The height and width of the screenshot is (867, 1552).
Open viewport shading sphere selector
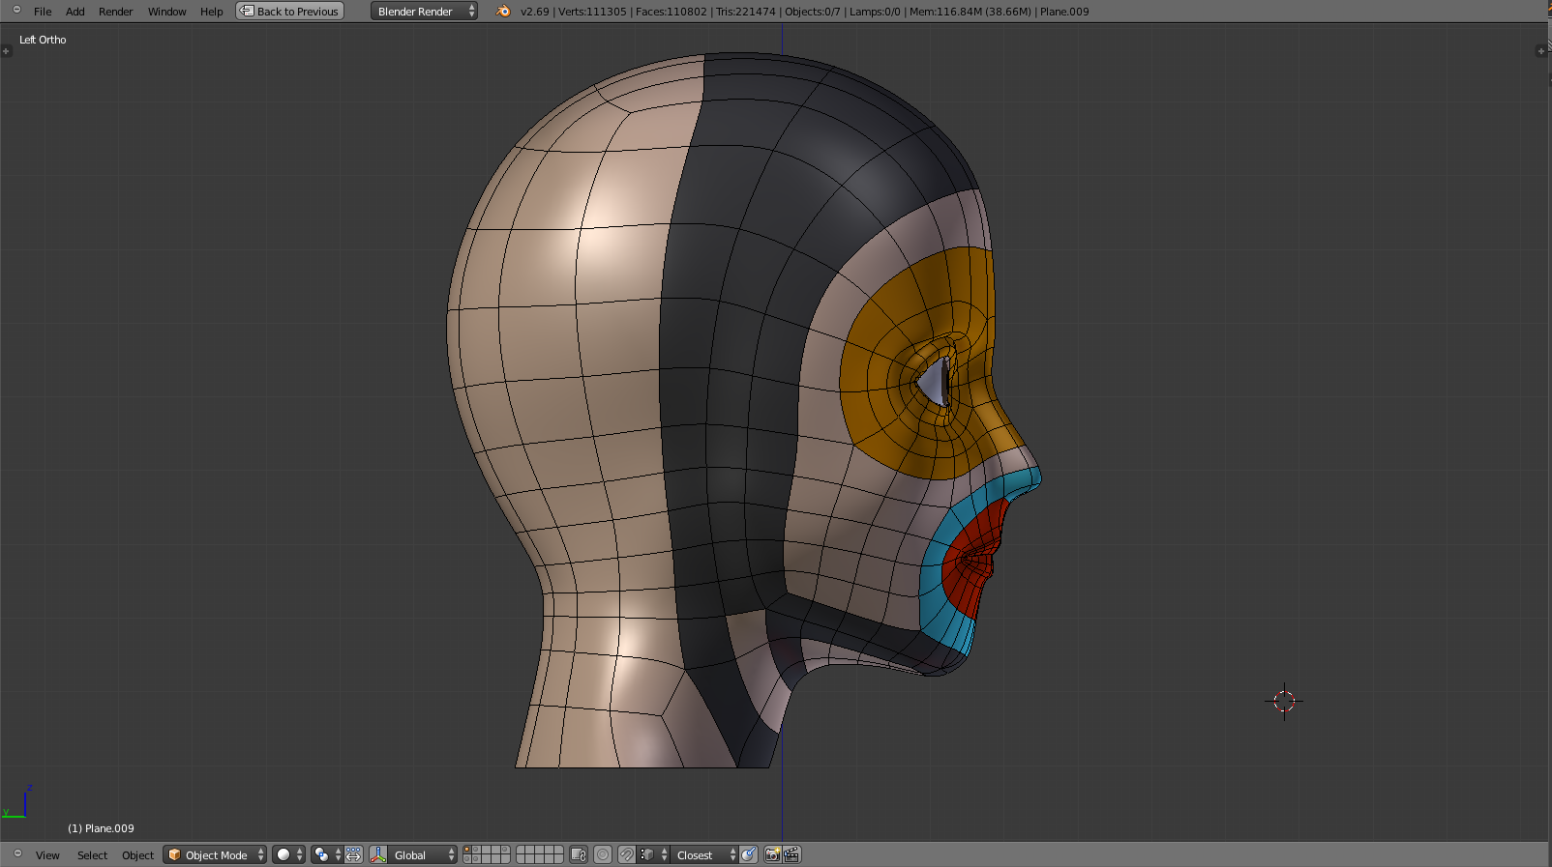(284, 854)
